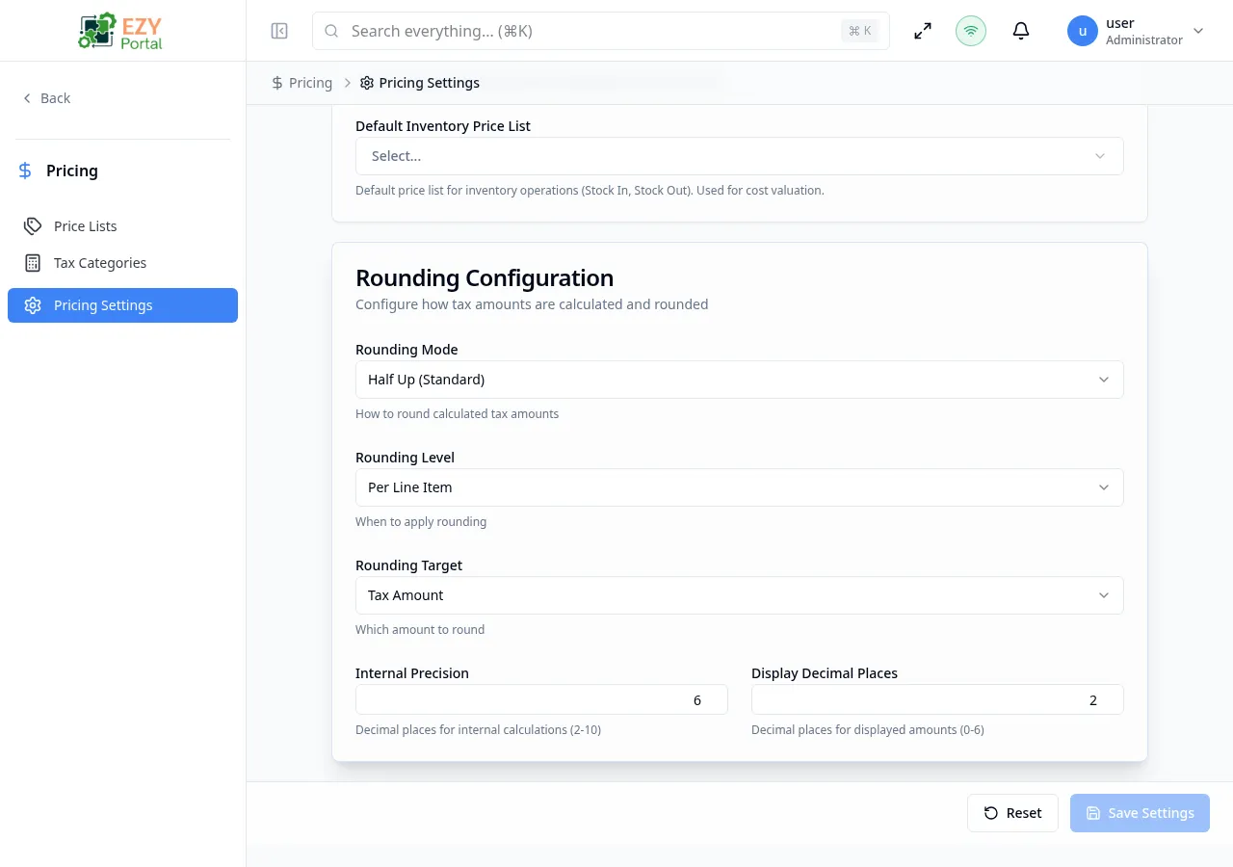Click the Price Lists tag icon
The image size is (1233, 867).
(x=33, y=226)
